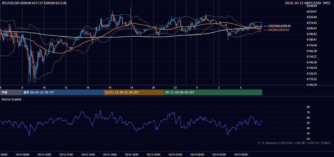This screenshot has height=157, width=334.
Task: Click the 10/13 00:00 date axis label
Action: (x=197, y=154)
